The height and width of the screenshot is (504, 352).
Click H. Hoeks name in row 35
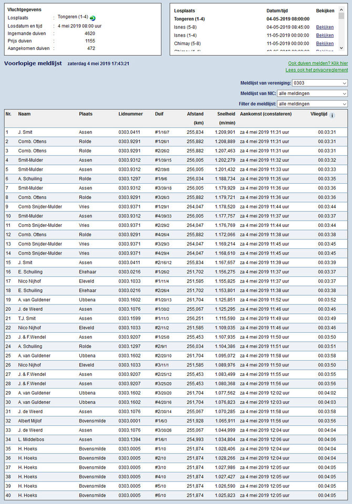coord(28,449)
